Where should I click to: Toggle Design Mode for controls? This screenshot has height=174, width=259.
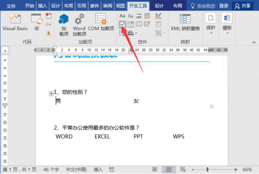pos(159,16)
